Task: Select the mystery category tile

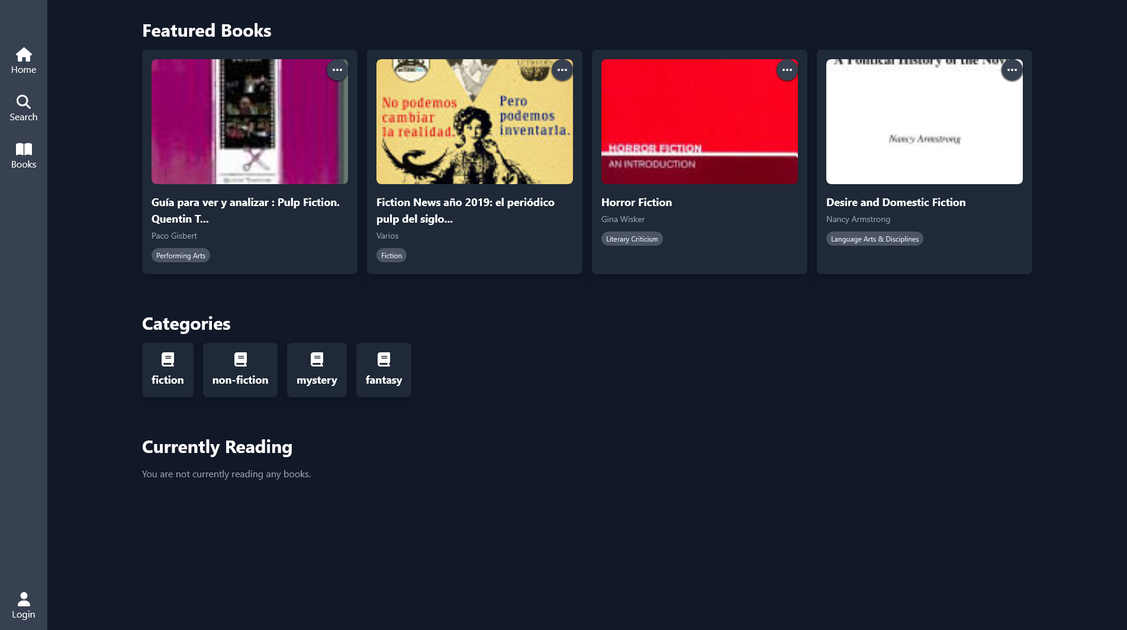Action: pos(317,370)
